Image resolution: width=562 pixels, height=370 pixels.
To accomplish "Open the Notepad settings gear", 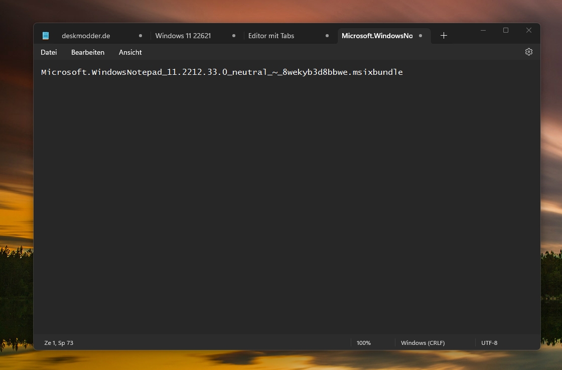I will 528,52.
